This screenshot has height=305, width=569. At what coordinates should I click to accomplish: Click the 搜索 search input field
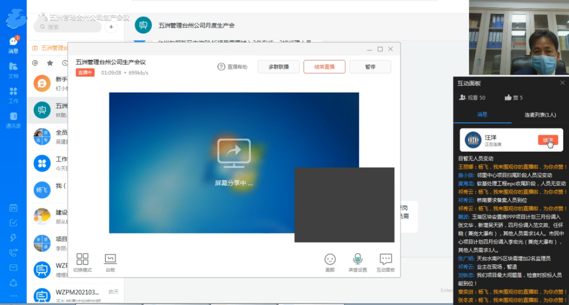tap(69, 27)
